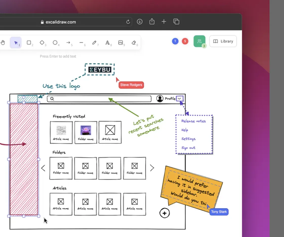This screenshot has width=284, height=237.
Task: Select the Ellipse shape tool
Action: coord(55,43)
